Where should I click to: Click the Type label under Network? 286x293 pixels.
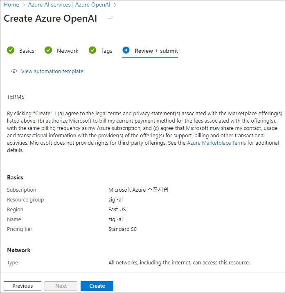coord(13,263)
